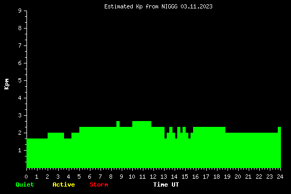Click the vertical Kpm axis label

pos(7,84)
